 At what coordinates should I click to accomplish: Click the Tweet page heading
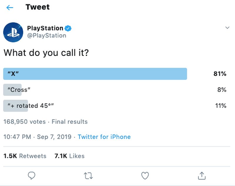[x=37, y=7]
